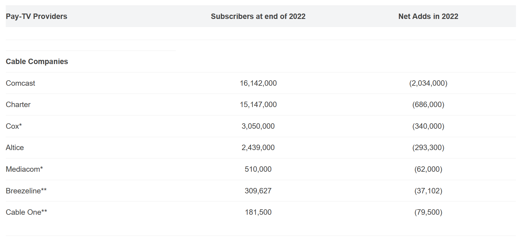Click the Subscribers at end of 2022 header
This screenshot has height=243, width=528.
point(258,17)
